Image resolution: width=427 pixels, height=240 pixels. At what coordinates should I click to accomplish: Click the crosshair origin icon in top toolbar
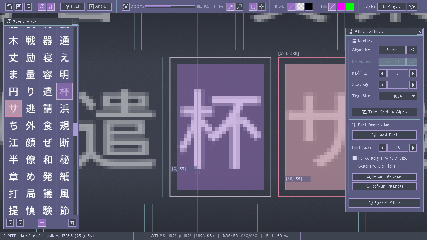pos(262,7)
